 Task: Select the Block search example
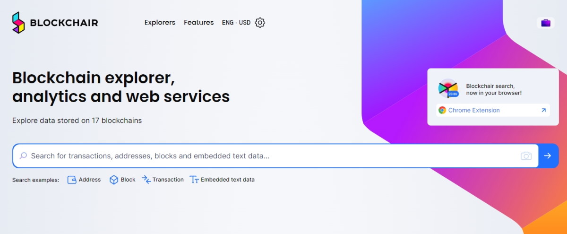point(122,180)
